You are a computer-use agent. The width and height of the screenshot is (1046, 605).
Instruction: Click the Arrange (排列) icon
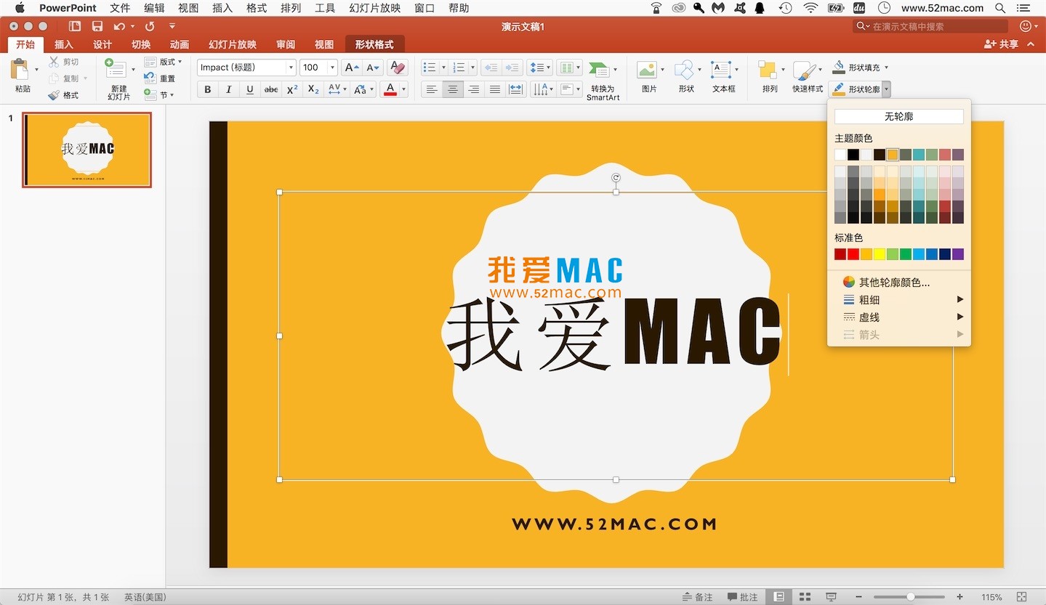pyautogui.click(x=768, y=70)
